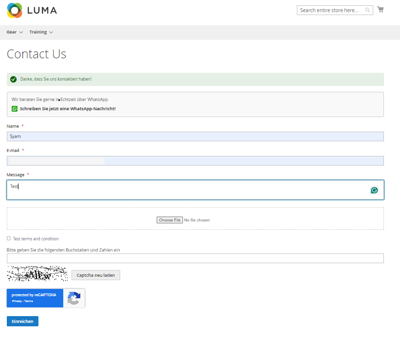The image size is (400, 337).
Task: Click the Choose File button
Action: click(x=170, y=220)
